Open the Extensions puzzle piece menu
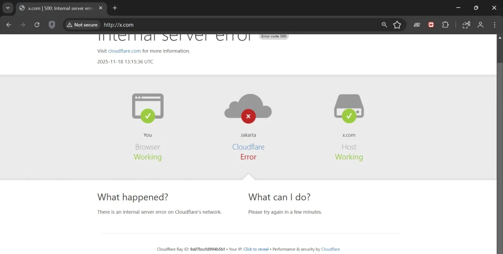 pyautogui.click(x=445, y=25)
